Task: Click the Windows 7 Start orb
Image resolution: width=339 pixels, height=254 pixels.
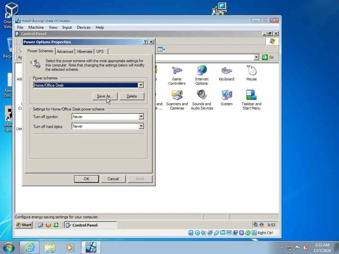Action: tap(9, 247)
